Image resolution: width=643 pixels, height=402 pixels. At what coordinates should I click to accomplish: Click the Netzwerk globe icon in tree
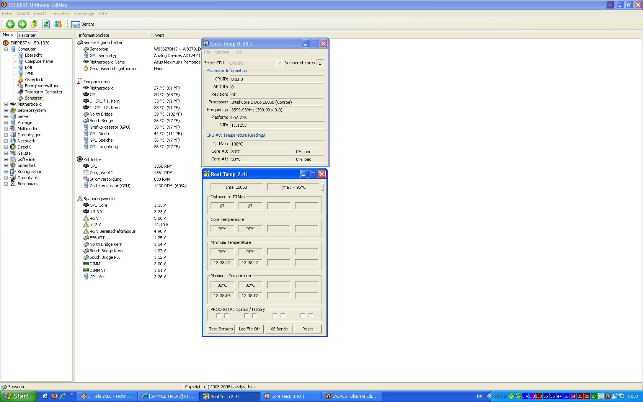13,141
